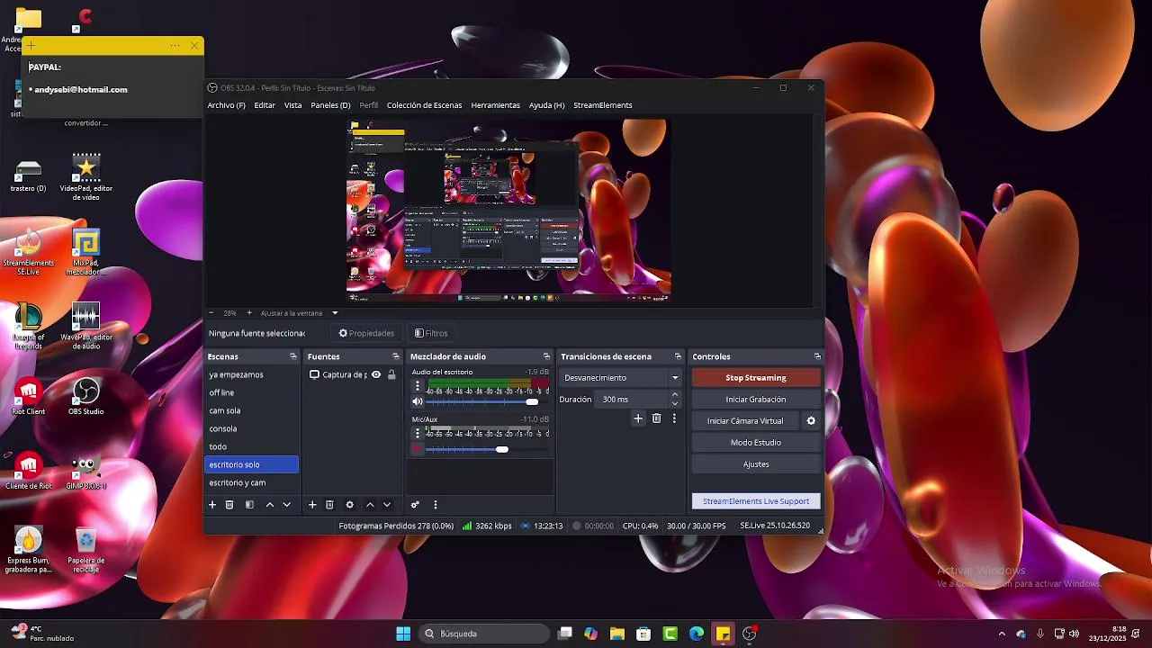Open options dots for Audio del escritorio
This screenshot has height=648, width=1152.
tap(417, 386)
